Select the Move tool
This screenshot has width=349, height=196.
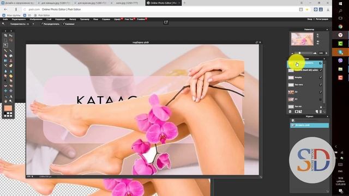(x=11, y=35)
